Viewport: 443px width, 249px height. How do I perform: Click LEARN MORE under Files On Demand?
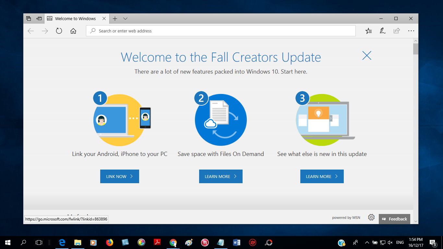221,176
